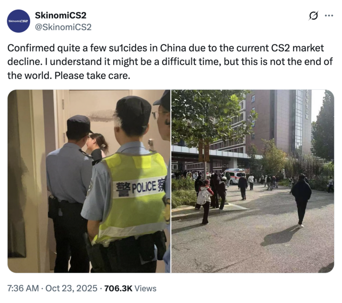Open the right photo of the apartment building
The width and height of the screenshot is (342, 303).
pos(253,181)
